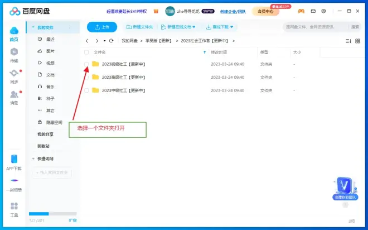Tick the checkbox for 2023初级社工 folder
This screenshot has height=230, width=368.
86,64
